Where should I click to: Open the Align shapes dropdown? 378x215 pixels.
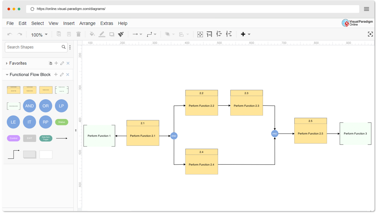click(184, 34)
